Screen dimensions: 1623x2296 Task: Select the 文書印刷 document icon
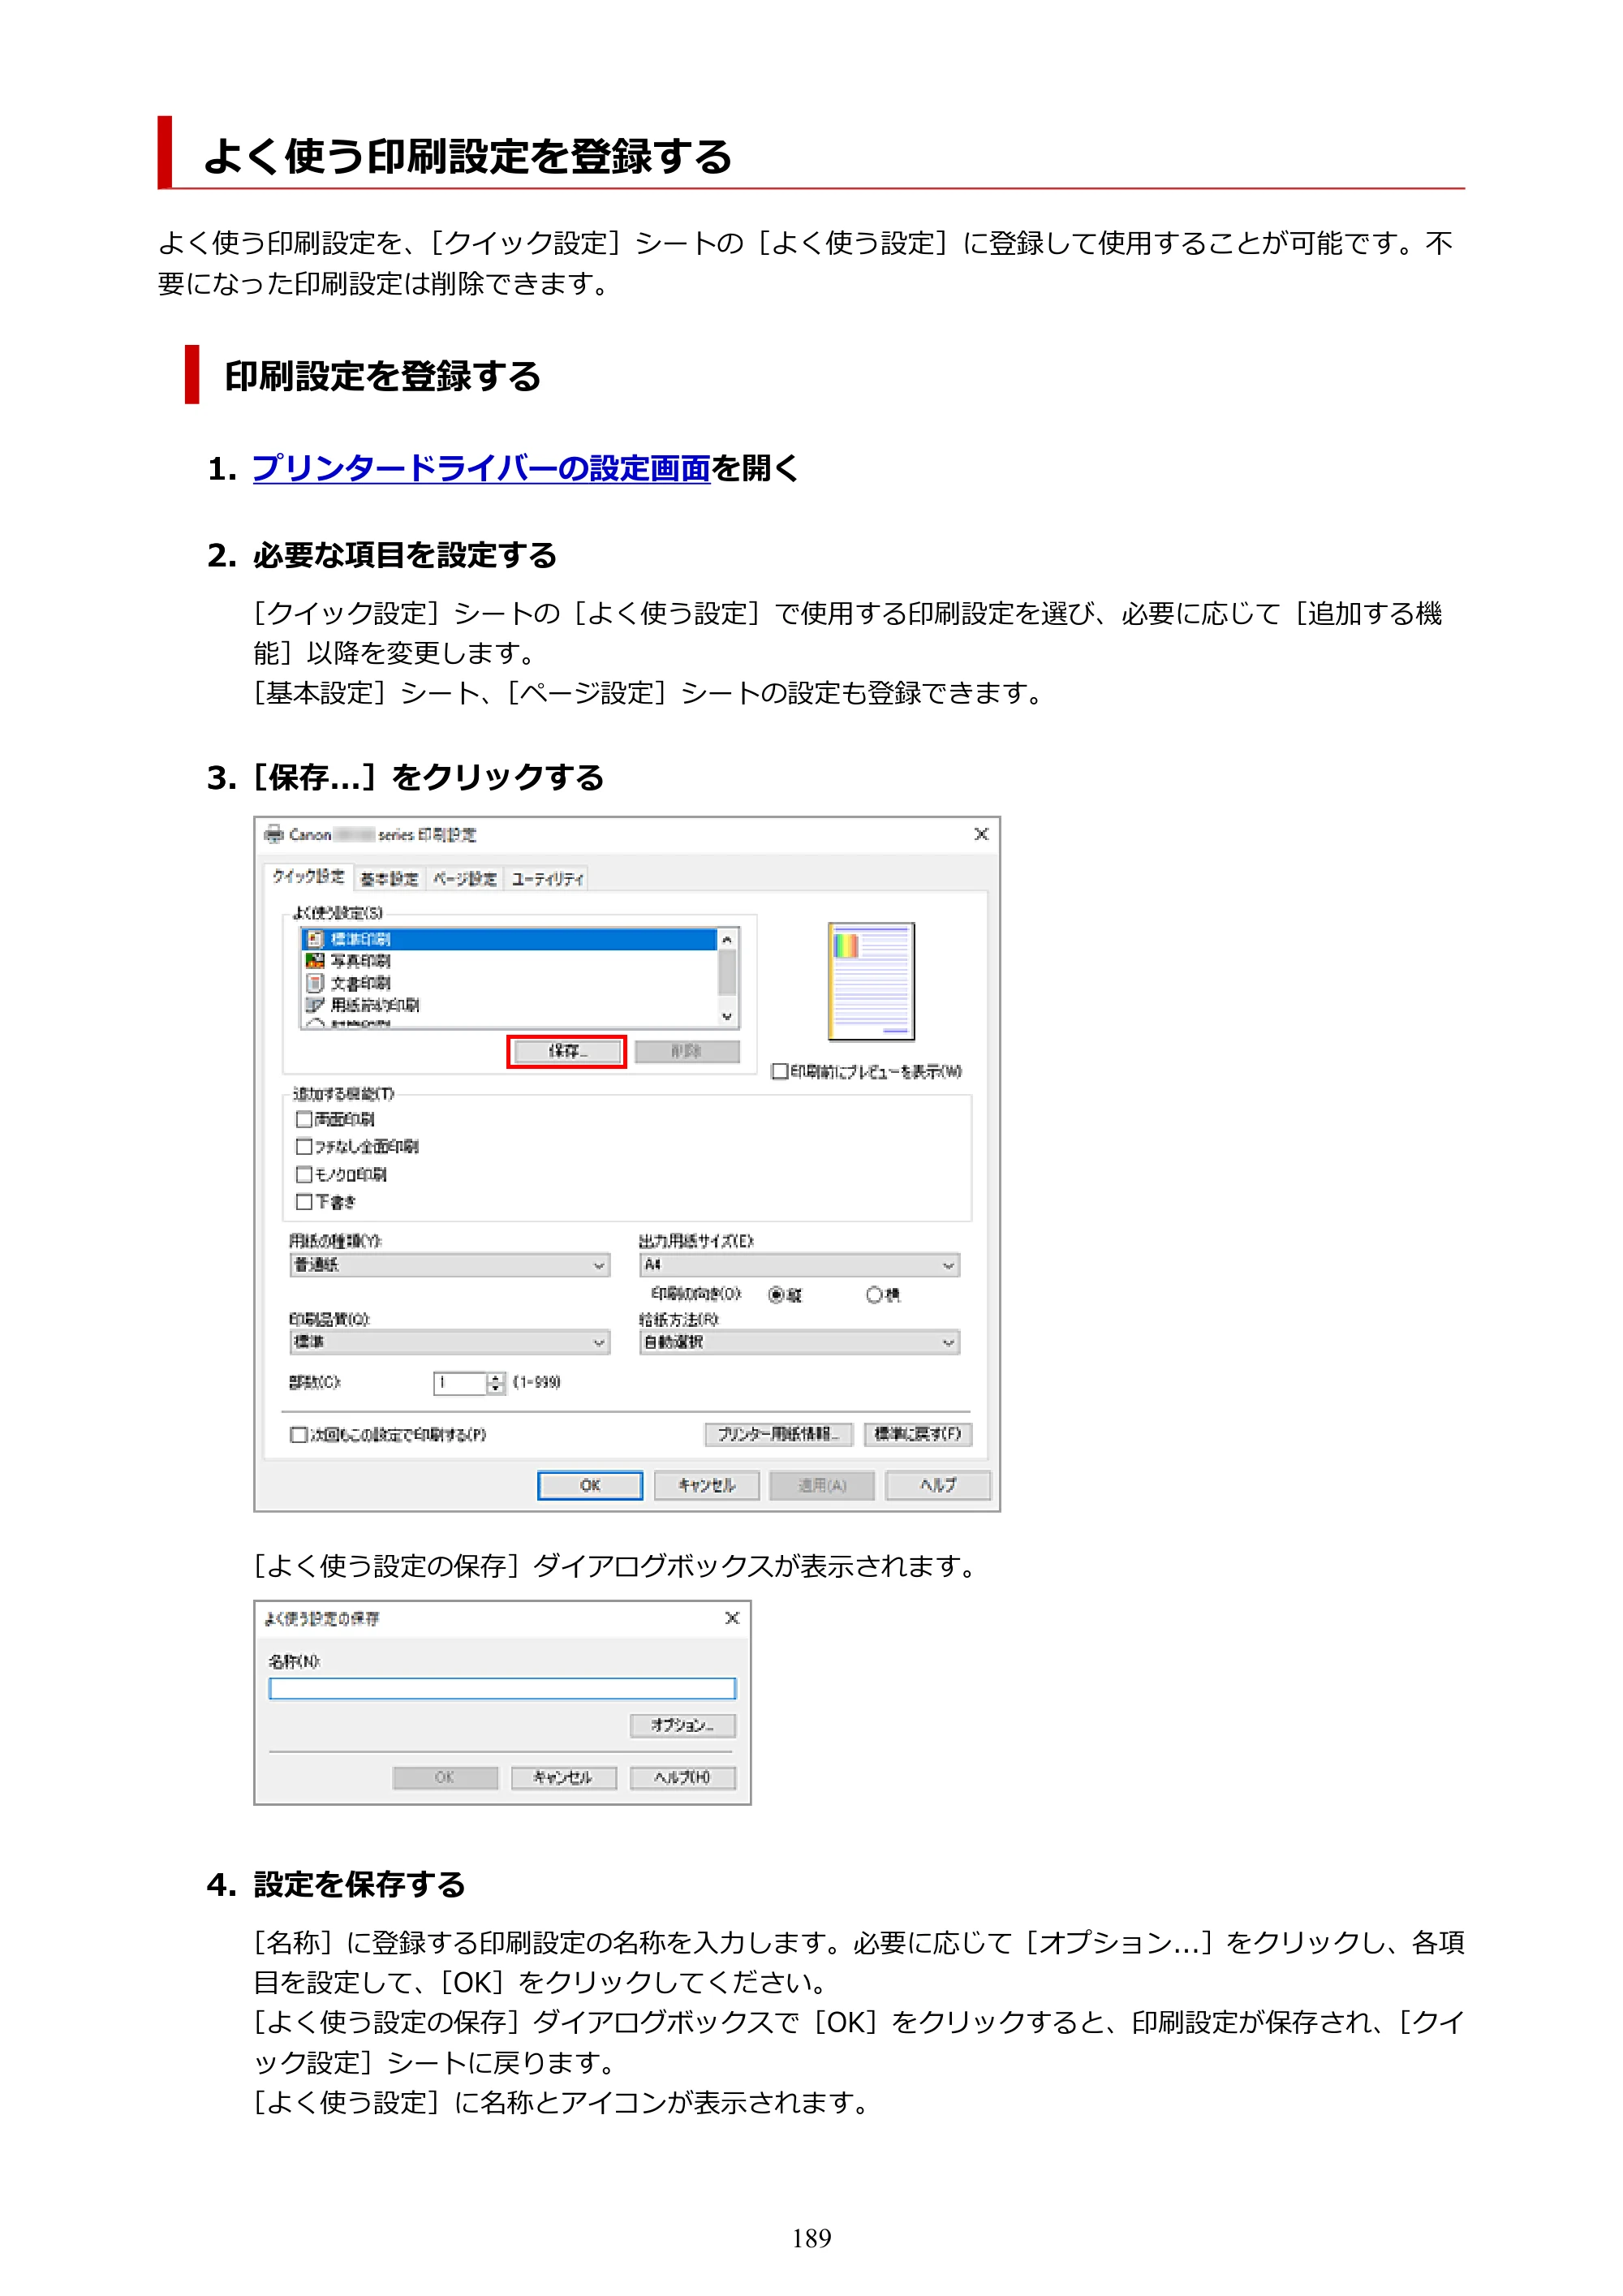click(x=315, y=983)
